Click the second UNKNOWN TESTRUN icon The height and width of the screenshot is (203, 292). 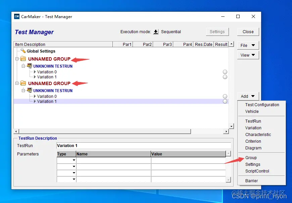30,90
